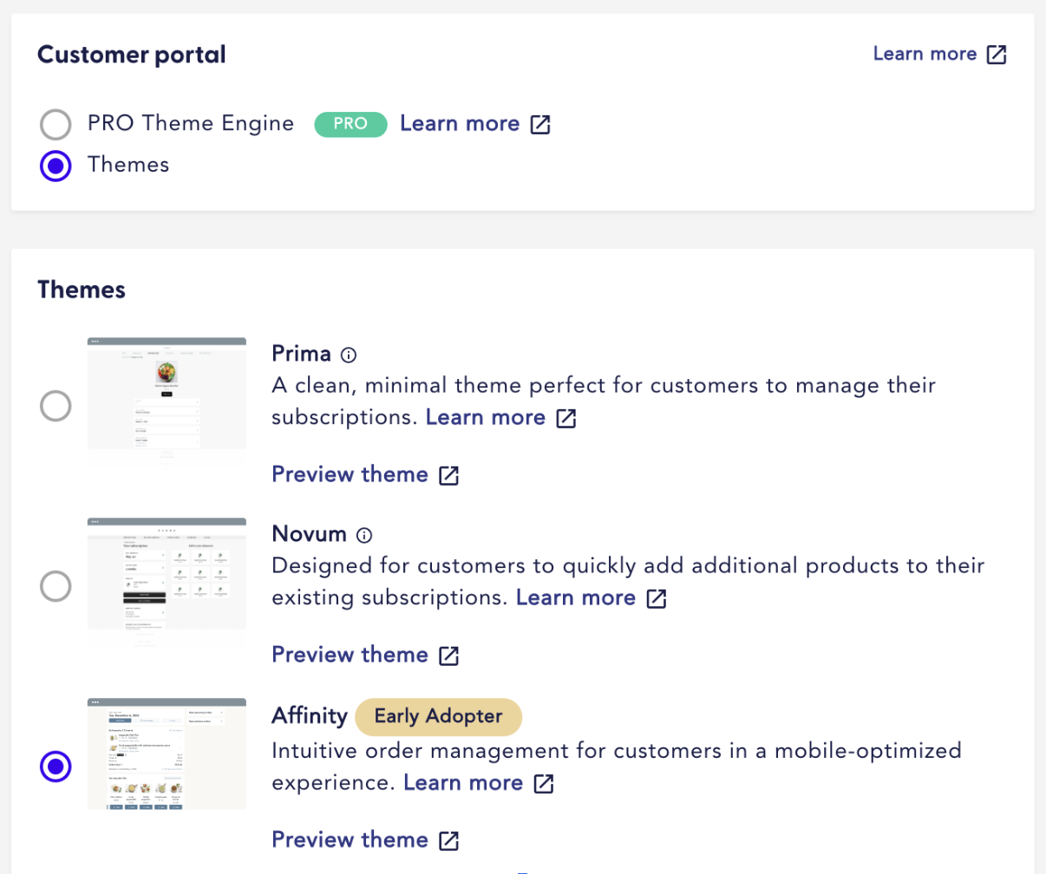
Task: Click external-link icon after Affinity Learn more
Action: [544, 783]
